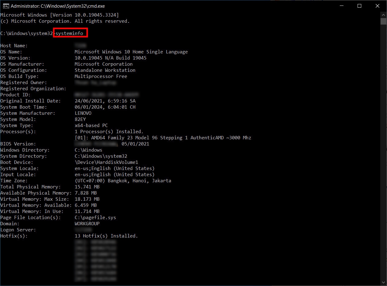Click OS Manufacturer value 'Microsoft Corporation'

coord(104,64)
